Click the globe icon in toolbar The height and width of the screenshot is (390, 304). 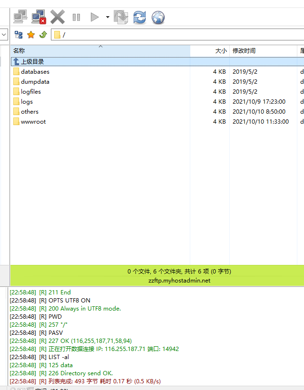158,18
